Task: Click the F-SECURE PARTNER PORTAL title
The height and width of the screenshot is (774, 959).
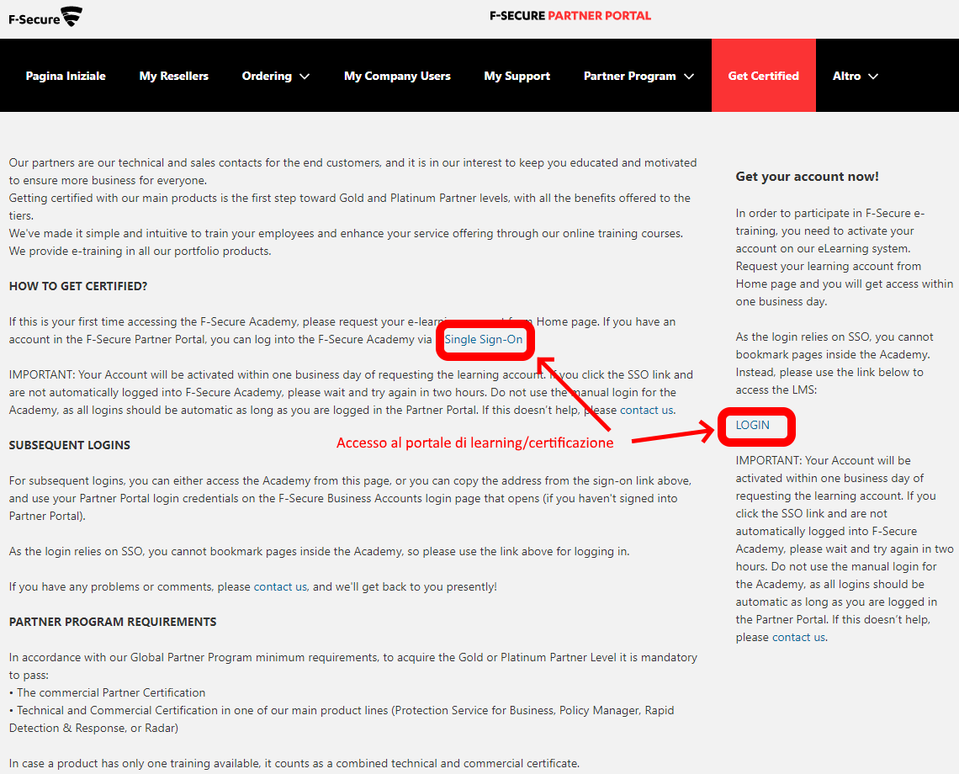Action: 570,16
